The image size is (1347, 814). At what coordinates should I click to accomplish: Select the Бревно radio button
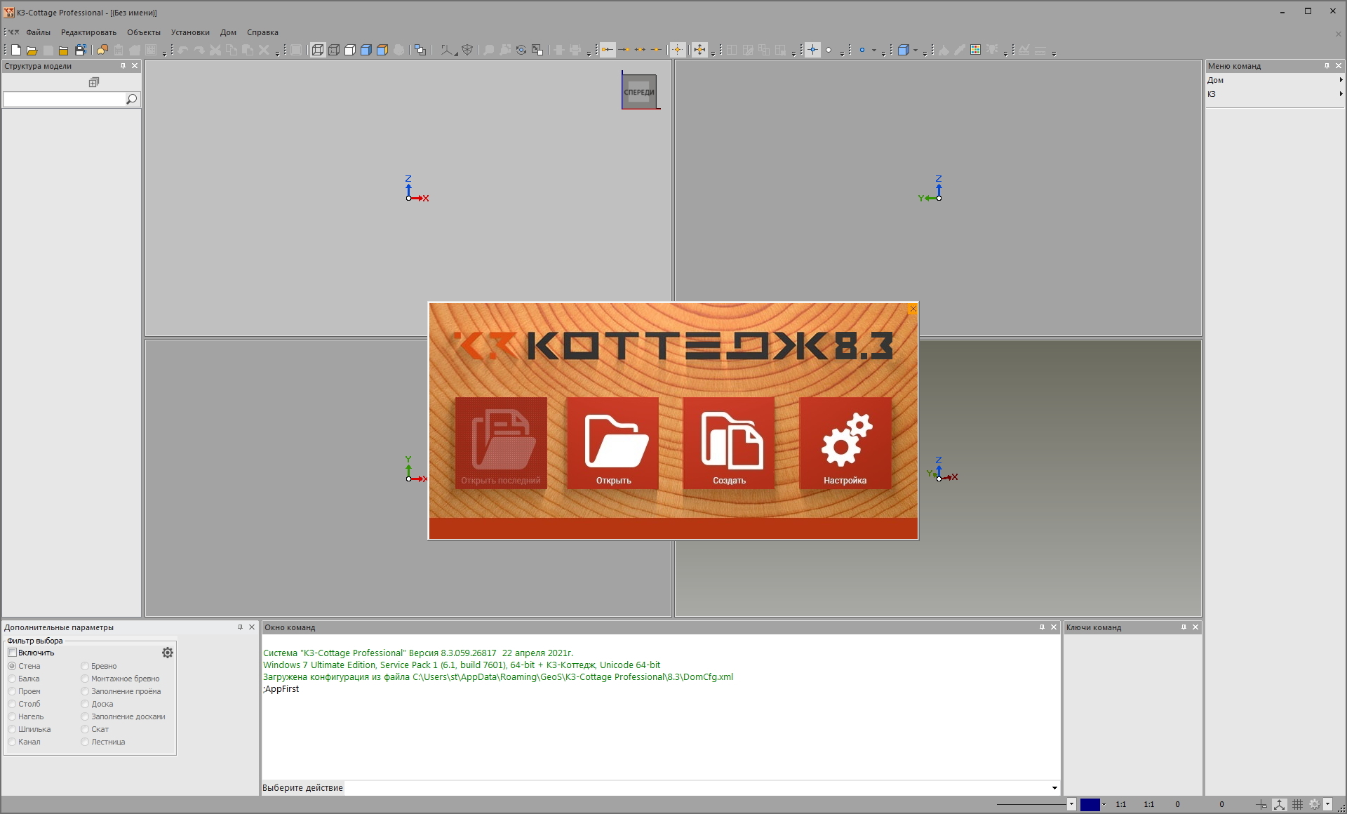[85, 666]
